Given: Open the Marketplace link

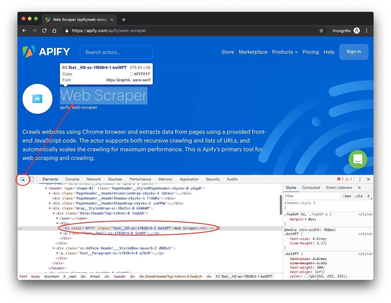Looking at the screenshot, I should (253, 52).
